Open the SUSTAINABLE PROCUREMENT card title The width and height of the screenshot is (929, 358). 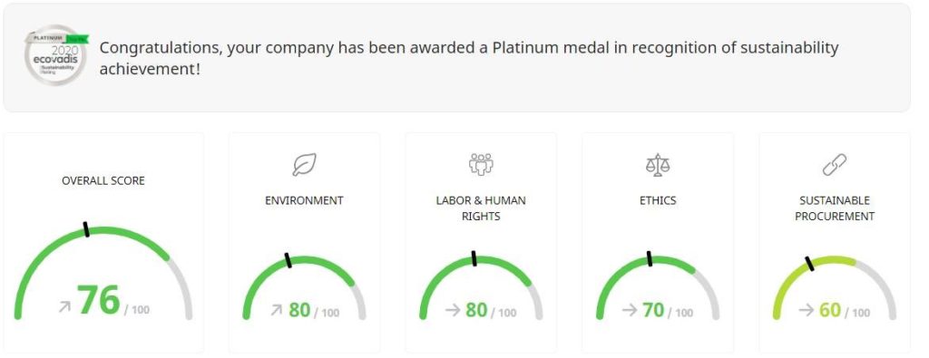pyautogui.click(x=835, y=208)
